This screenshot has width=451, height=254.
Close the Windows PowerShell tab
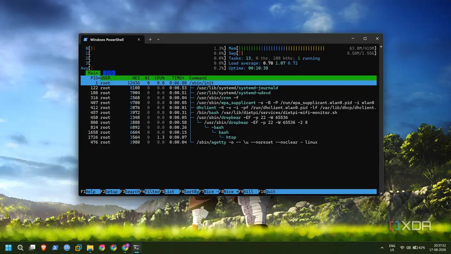139,39
